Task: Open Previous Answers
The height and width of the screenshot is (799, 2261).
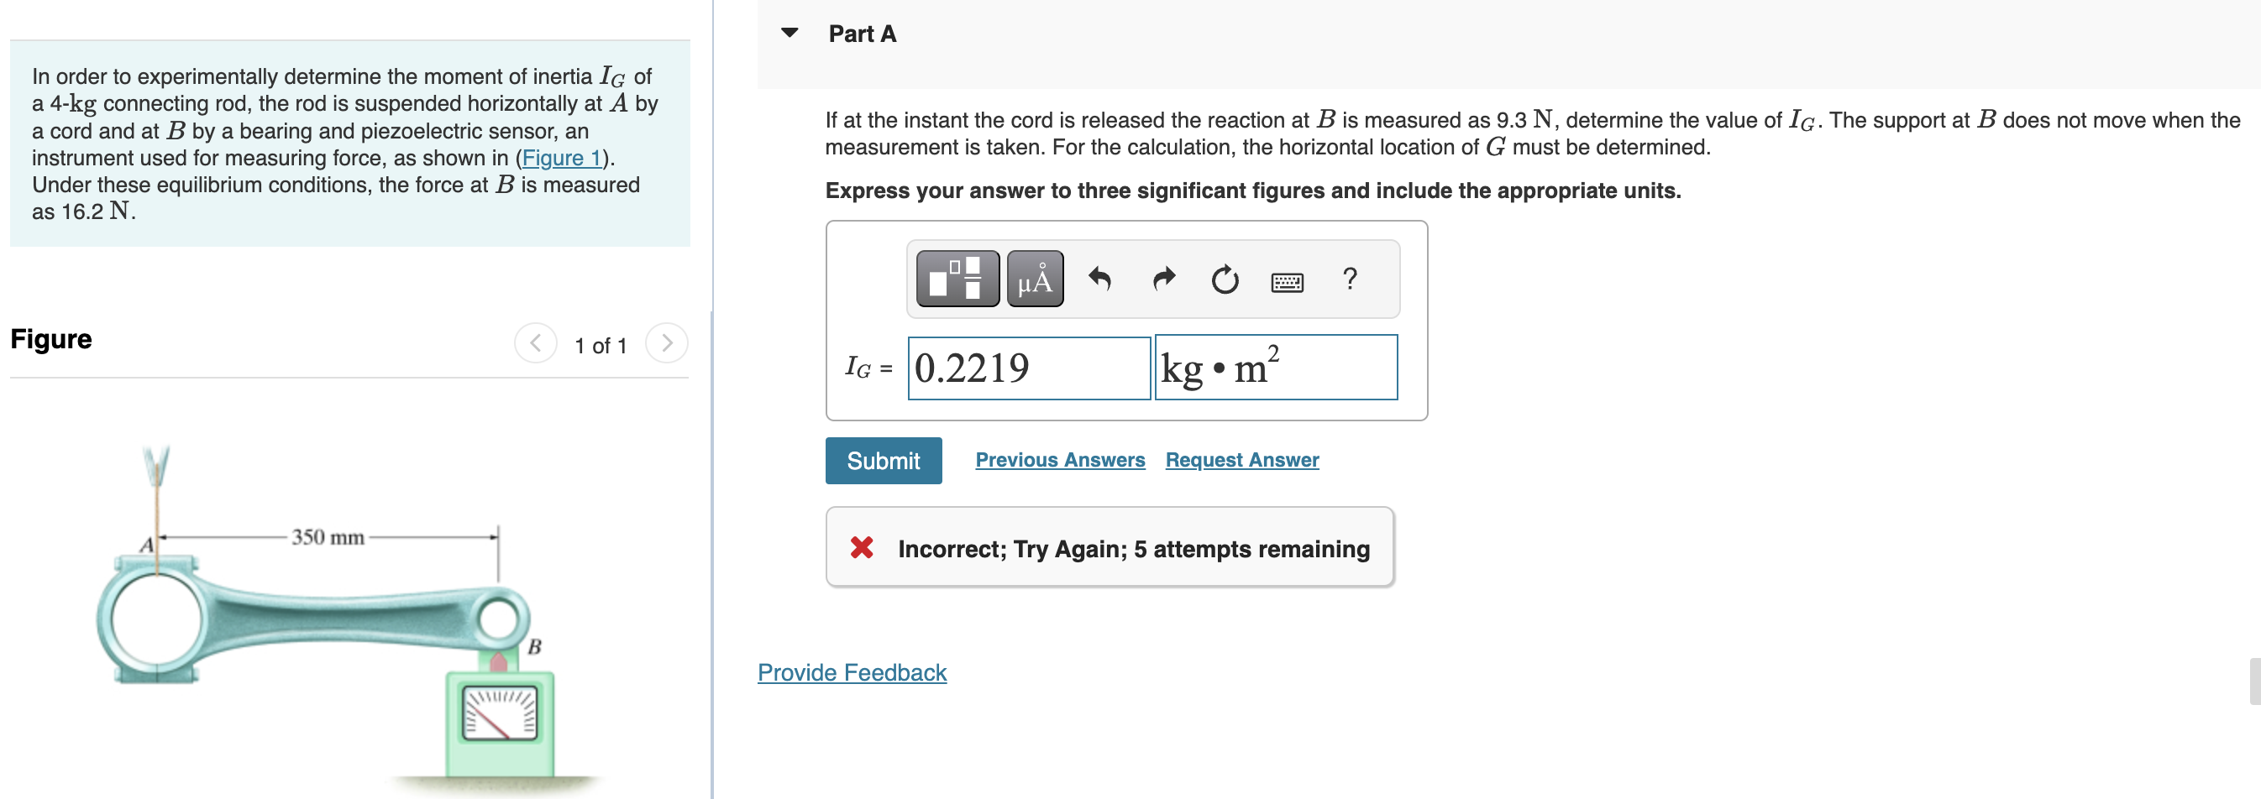Action: coord(1060,459)
